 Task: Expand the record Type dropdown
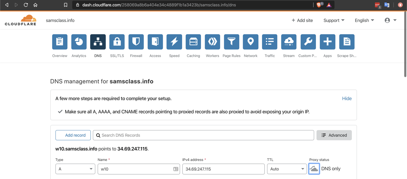(x=75, y=169)
